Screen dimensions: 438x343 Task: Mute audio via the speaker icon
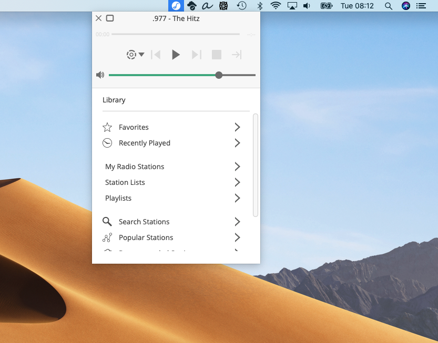pos(100,75)
